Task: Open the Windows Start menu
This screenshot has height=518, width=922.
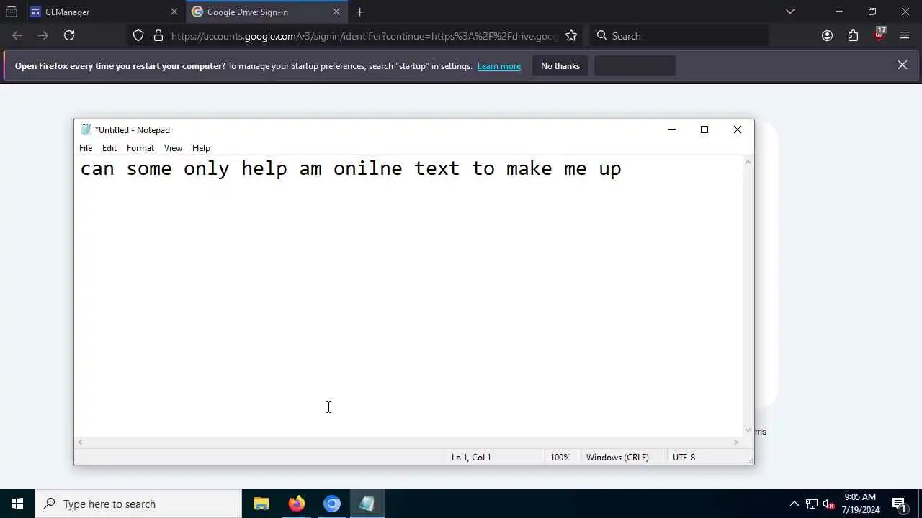Action: [x=17, y=504]
